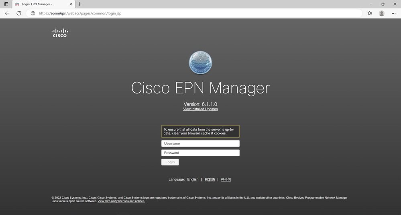The image size is (401, 215).
Task: Open the browser profile icon
Action: pyautogui.click(x=382, y=13)
